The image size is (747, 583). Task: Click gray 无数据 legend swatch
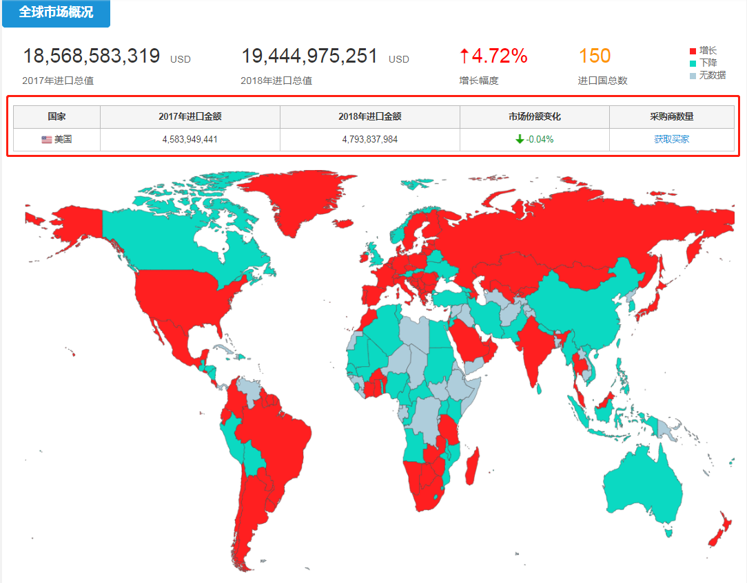(x=693, y=76)
